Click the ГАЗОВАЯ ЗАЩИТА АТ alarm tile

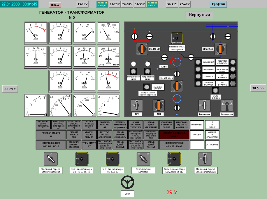(51, 134)
